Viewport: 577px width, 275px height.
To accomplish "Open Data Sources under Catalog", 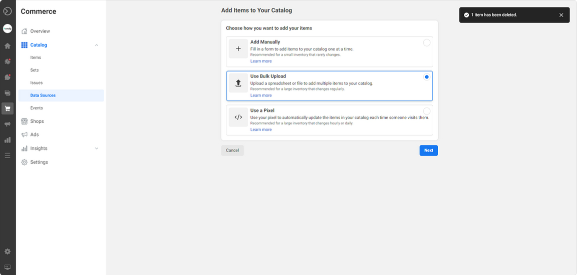I will tap(61, 95).
